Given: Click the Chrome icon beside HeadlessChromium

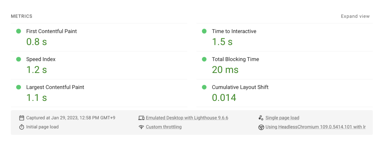Looking at the screenshot, I should (261, 127).
